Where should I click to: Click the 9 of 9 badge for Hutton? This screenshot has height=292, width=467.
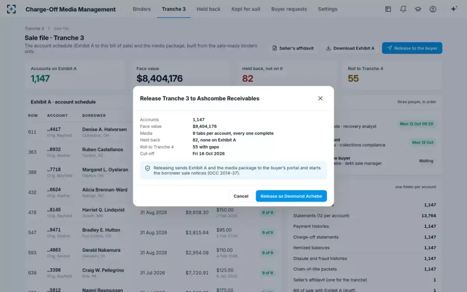[x=267, y=233]
